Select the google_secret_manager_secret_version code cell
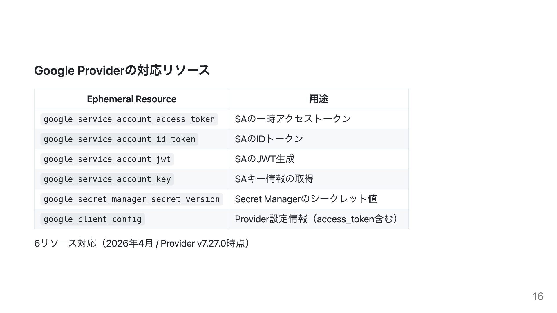 click(x=131, y=199)
